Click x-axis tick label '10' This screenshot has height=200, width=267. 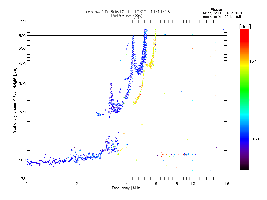(x=193, y=184)
